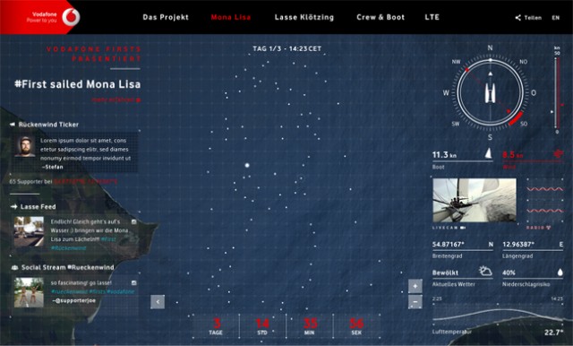This screenshot has width=573, height=346.
Task: Click the Livecam camera icon
Action: (x=463, y=228)
